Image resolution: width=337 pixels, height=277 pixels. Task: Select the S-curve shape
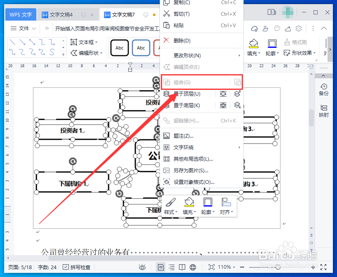click(x=52, y=52)
